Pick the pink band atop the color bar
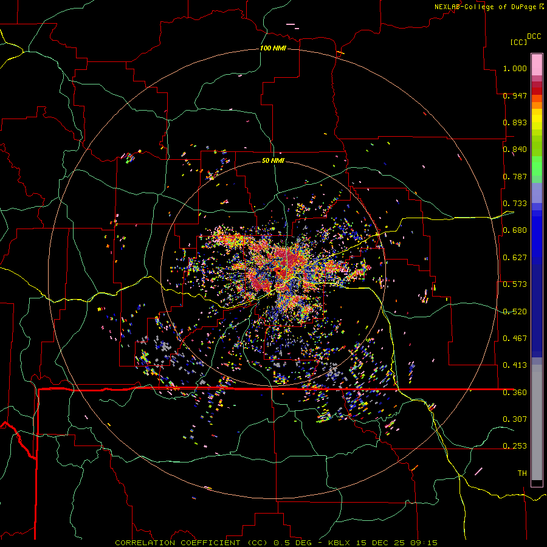This screenshot has width=547, height=547. [x=537, y=65]
